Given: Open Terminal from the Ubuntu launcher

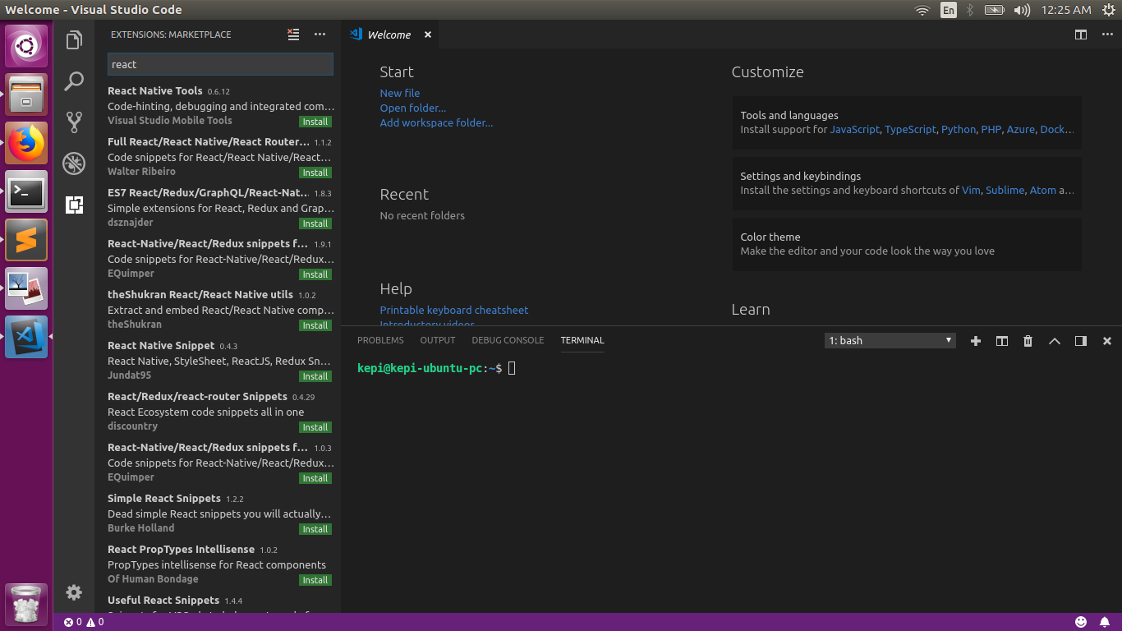Looking at the screenshot, I should [x=26, y=191].
